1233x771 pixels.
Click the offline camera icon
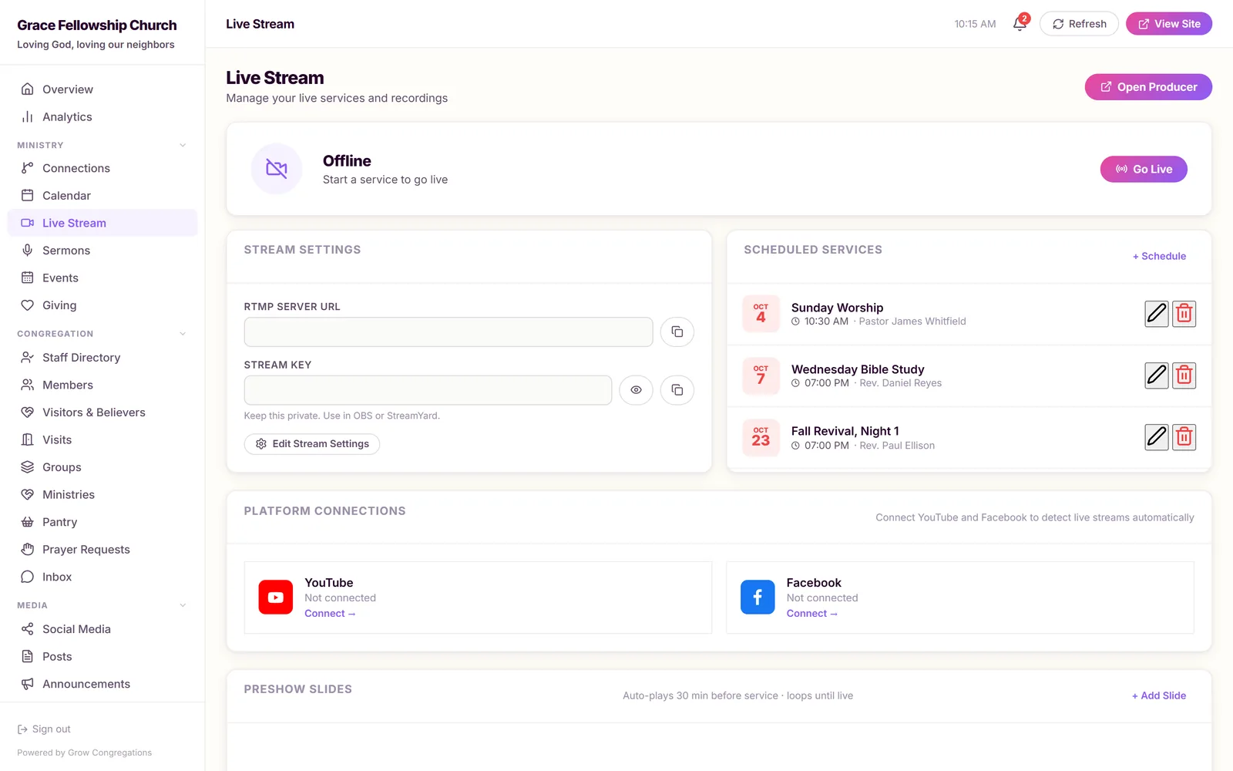(x=277, y=169)
